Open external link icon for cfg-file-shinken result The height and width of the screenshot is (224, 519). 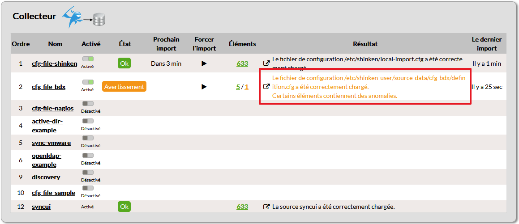[x=266, y=63]
